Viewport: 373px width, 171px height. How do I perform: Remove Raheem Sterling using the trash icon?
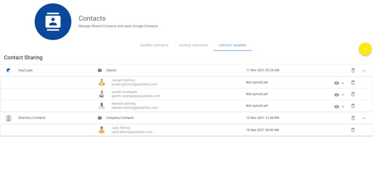pos(353,106)
